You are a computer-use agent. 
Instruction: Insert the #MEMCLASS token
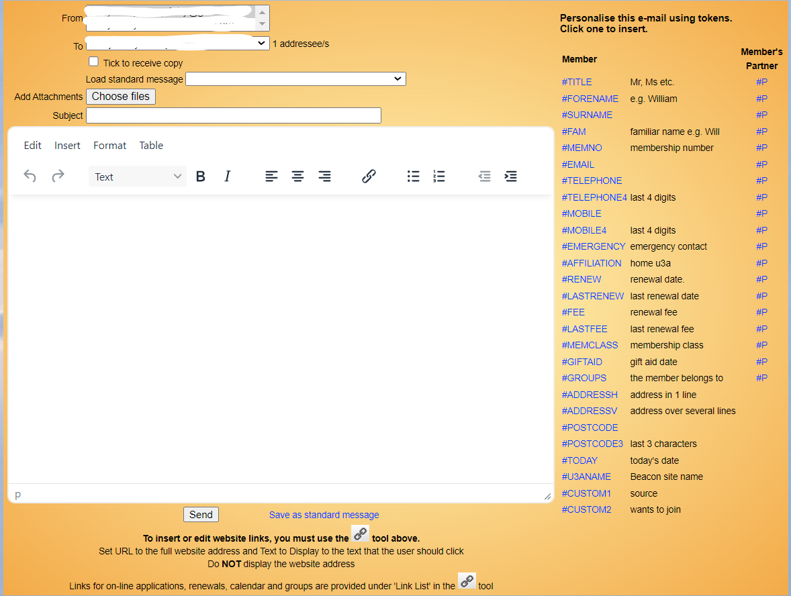(590, 345)
